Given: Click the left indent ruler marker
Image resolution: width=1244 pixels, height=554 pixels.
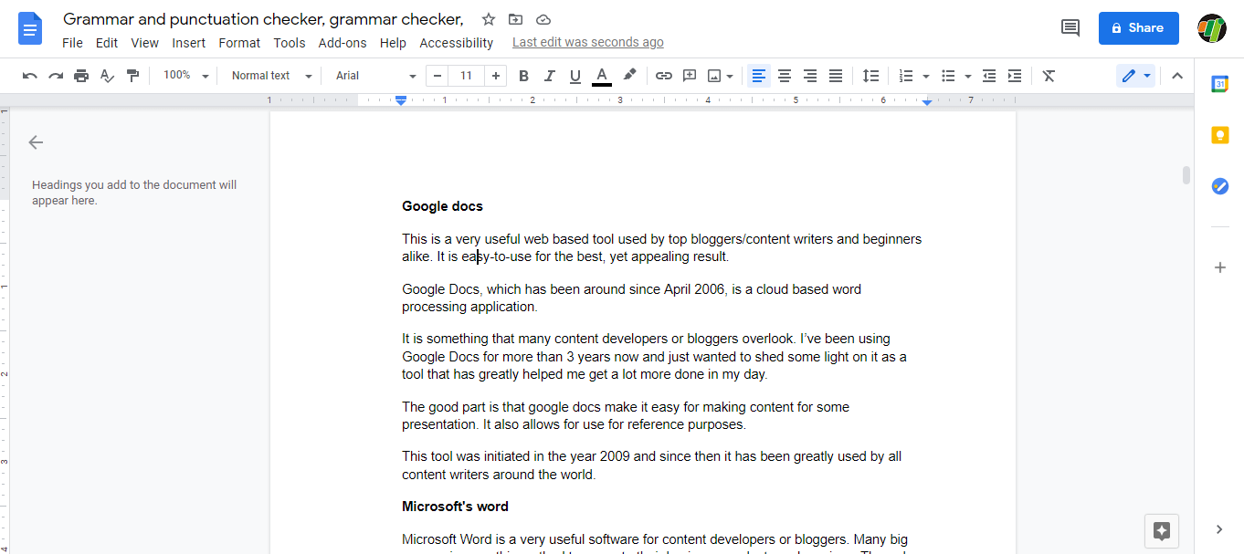Looking at the screenshot, I should (400, 100).
